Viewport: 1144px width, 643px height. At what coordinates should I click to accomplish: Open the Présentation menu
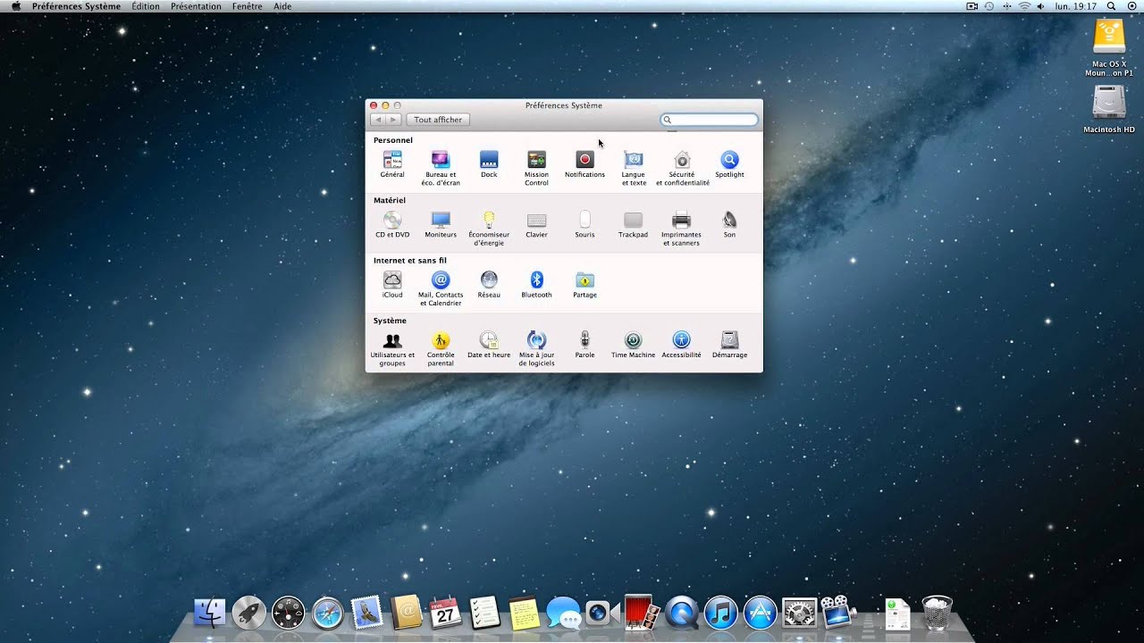(x=196, y=6)
